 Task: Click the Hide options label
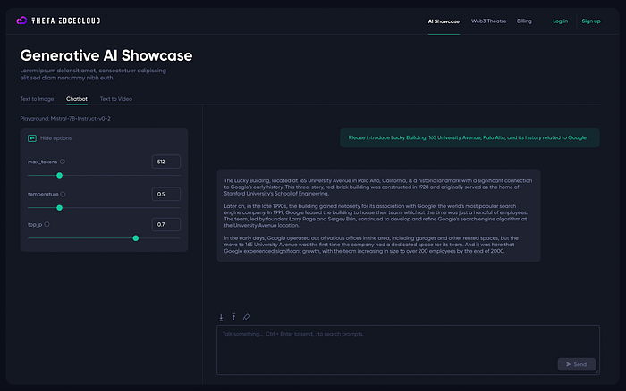pyautogui.click(x=55, y=138)
